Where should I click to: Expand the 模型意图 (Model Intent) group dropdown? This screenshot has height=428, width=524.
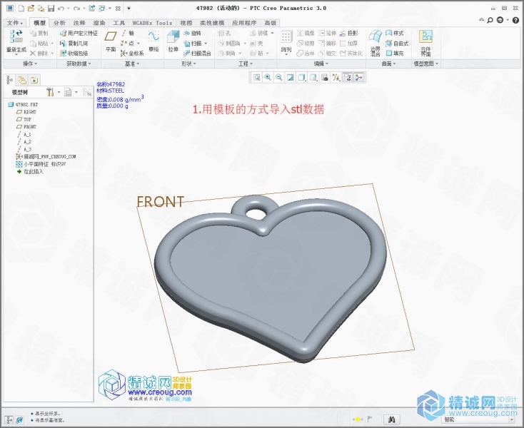426,63
